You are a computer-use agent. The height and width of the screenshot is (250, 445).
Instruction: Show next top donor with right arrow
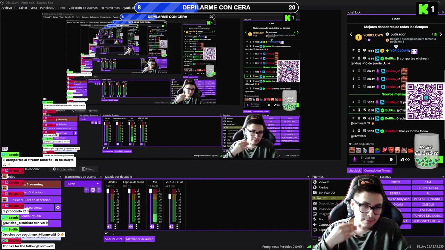point(440,34)
